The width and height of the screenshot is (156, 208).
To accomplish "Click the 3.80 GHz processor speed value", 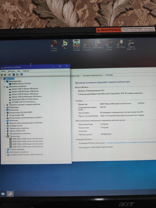I will point(141,103).
